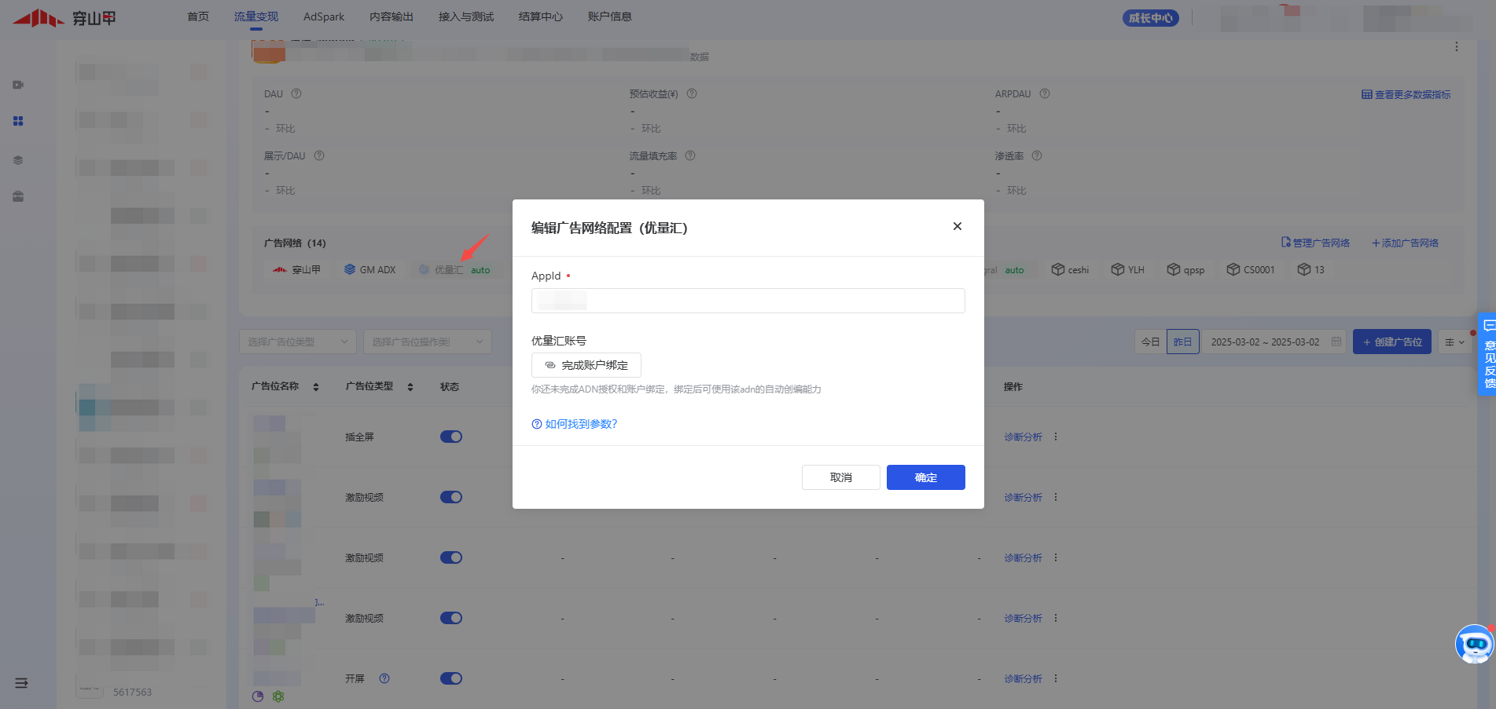The width and height of the screenshot is (1496, 709).
Task: Toggle the 插全屏 ad slot status switch
Action: 451,437
